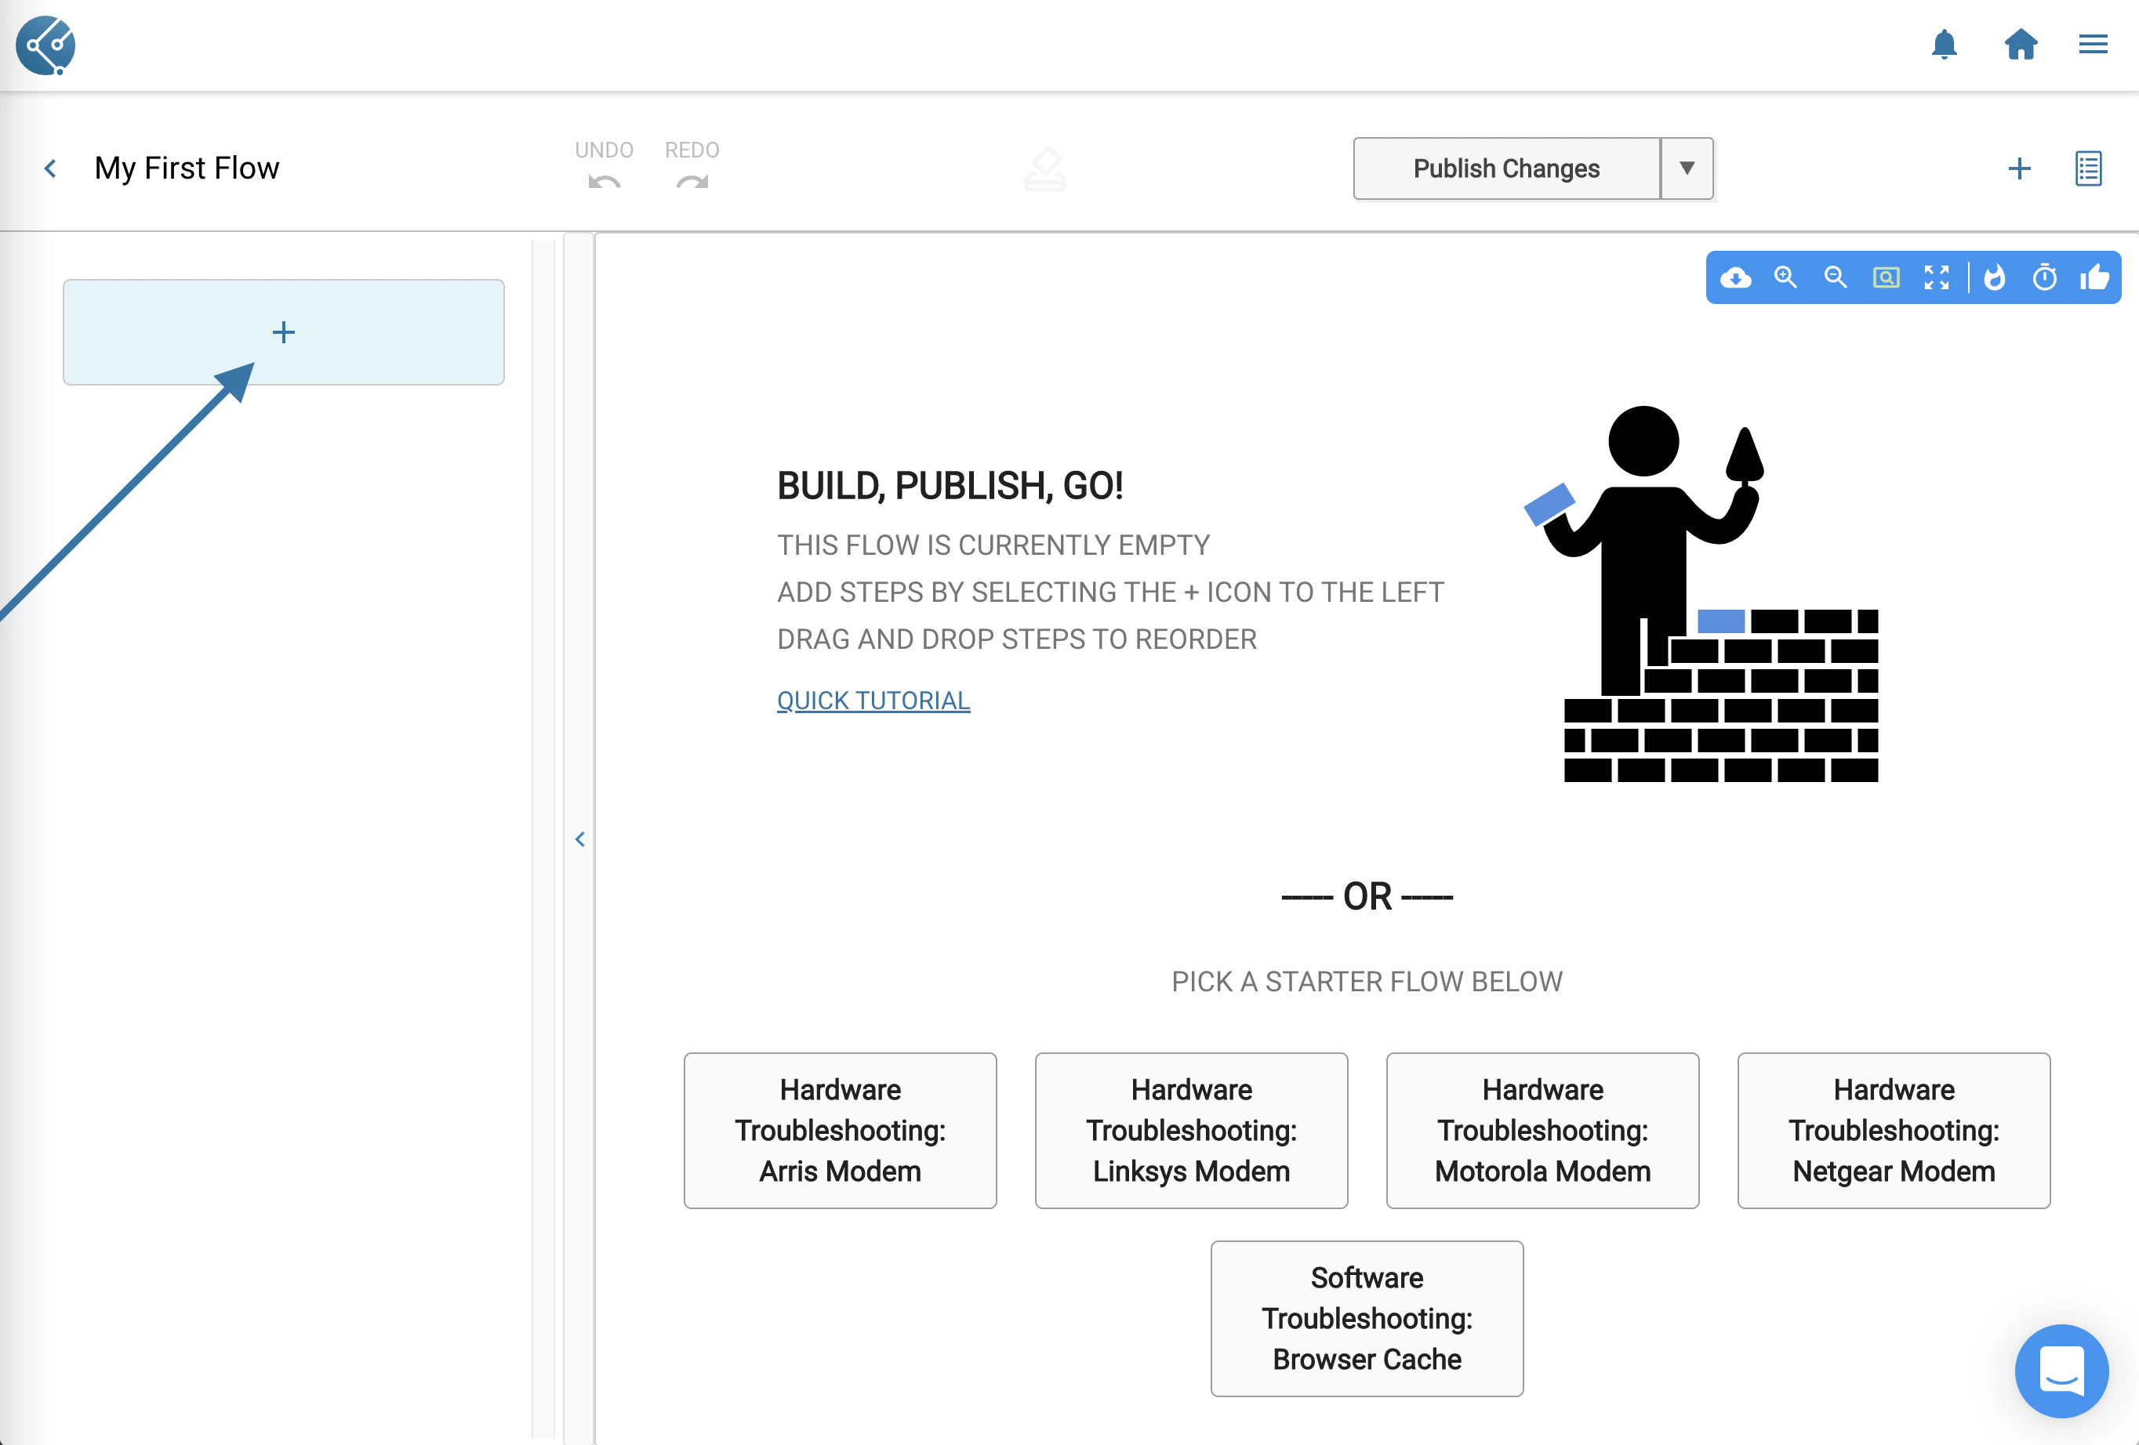Screen dimensions: 2139x1445
Task: Open the hamburger menu
Action: click(2093, 44)
